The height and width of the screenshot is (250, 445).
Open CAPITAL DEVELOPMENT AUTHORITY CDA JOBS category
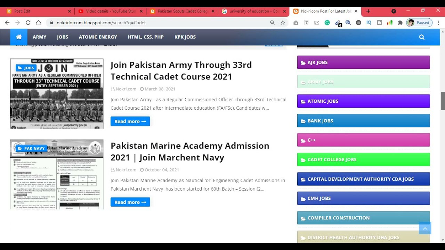[x=363, y=179]
